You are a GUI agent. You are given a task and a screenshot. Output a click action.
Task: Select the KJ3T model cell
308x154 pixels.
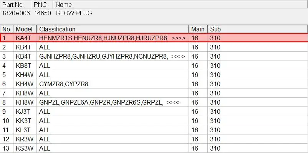click(25, 111)
